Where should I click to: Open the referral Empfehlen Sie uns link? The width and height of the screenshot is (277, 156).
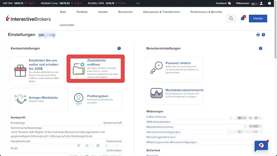(x=43, y=64)
